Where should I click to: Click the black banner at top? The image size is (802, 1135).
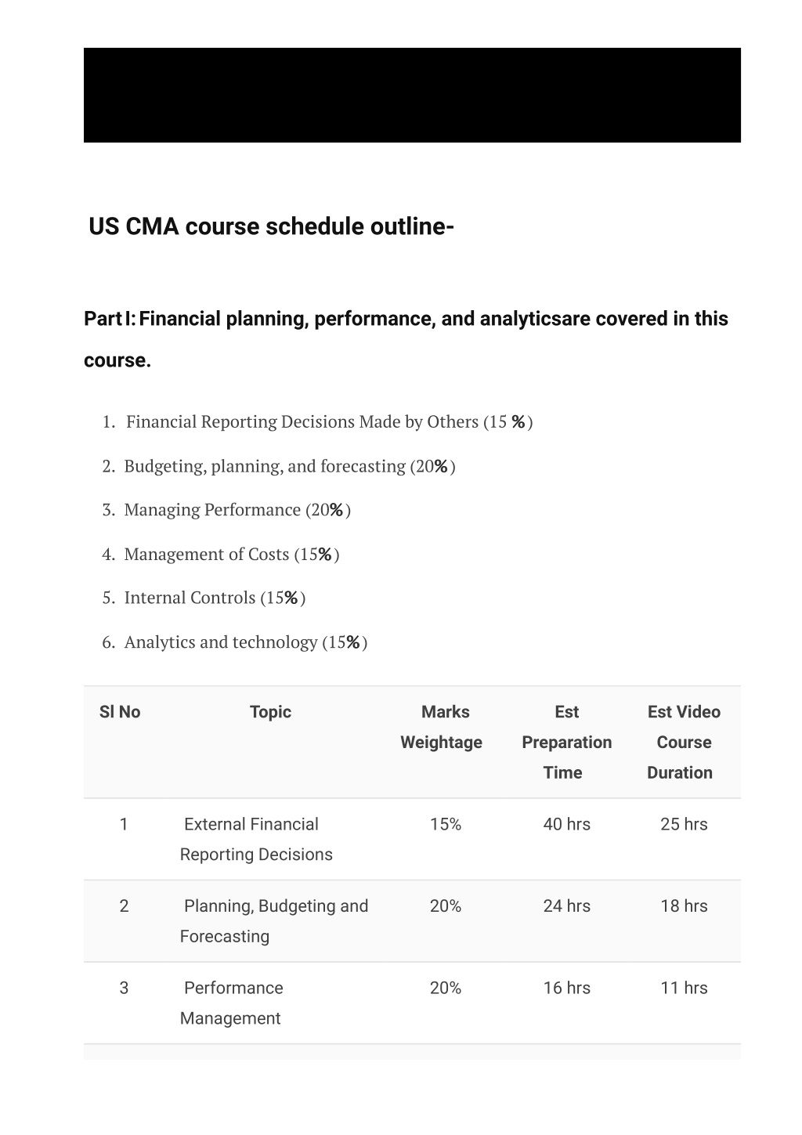(412, 95)
